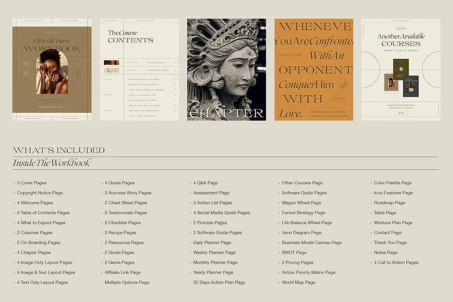Viewport: 453px width, 302px height.
Task: Click "Table Page" item
Action: tap(385, 213)
